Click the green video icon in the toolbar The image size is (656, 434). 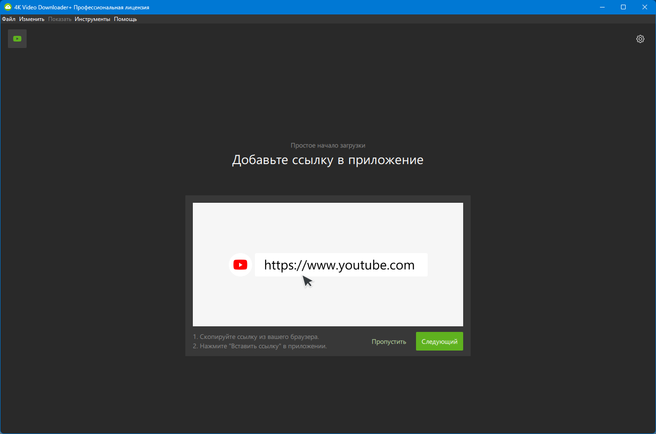(17, 39)
